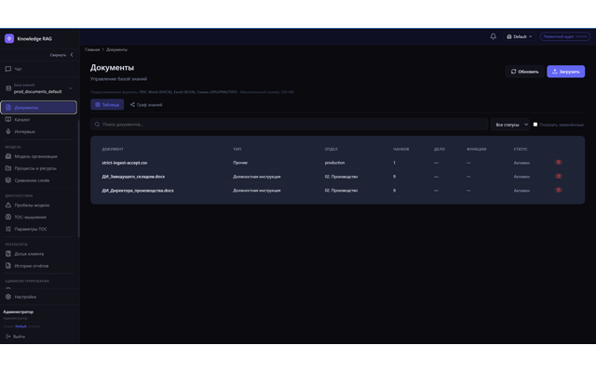Click the Каталог book icon
The width and height of the screenshot is (596, 372).
[8, 120]
